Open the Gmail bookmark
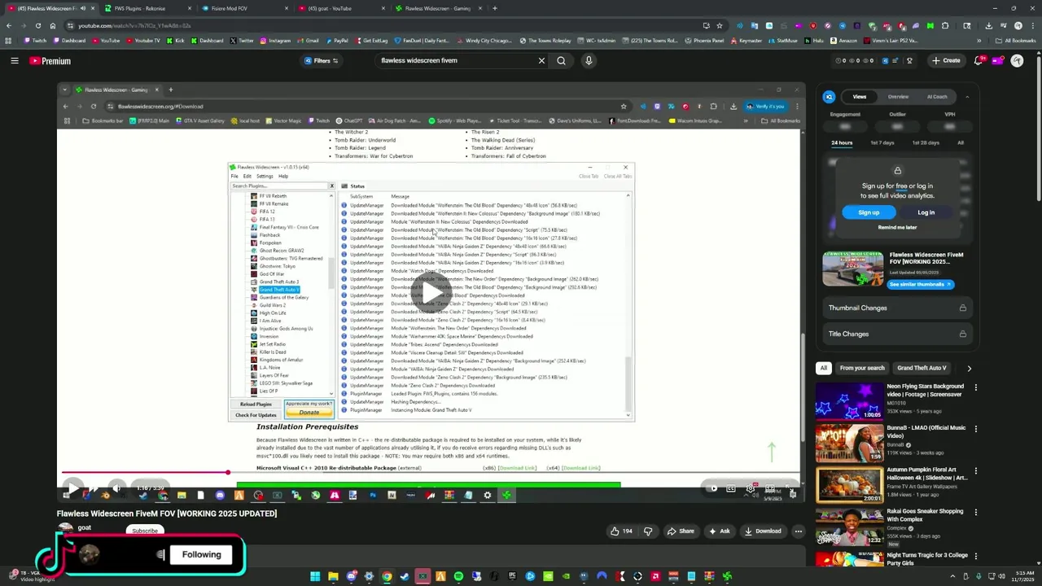The image size is (1042, 586). pyautogui.click(x=309, y=40)
